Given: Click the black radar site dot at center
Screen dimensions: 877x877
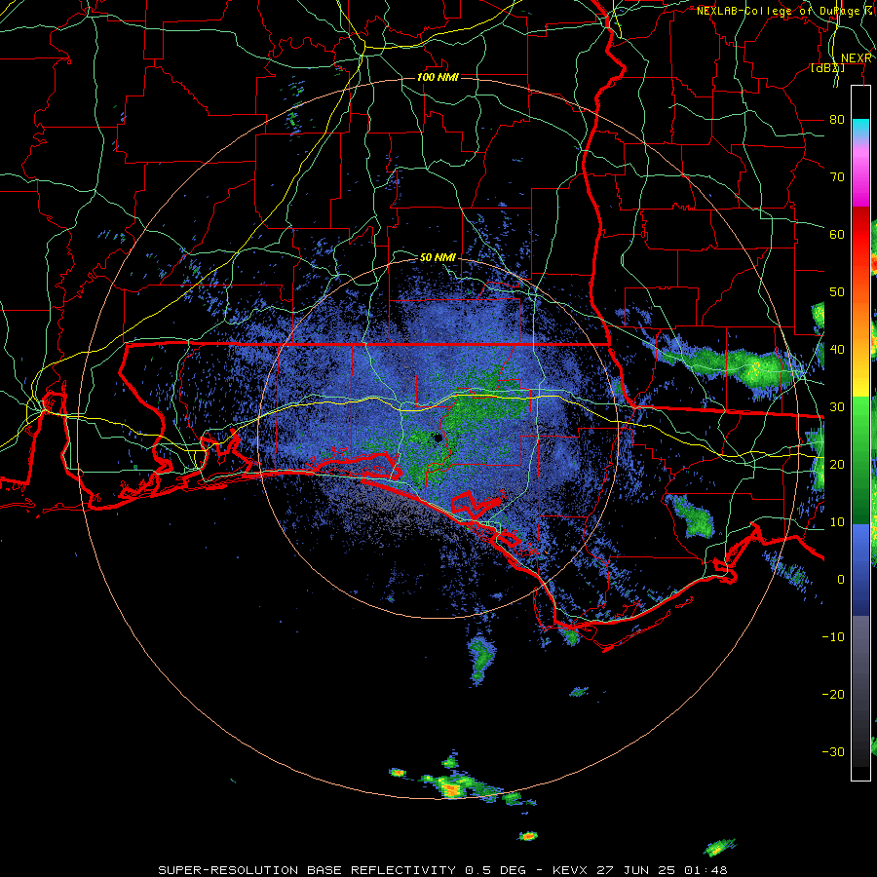Looking at the screenshot, I should point(438,438).
